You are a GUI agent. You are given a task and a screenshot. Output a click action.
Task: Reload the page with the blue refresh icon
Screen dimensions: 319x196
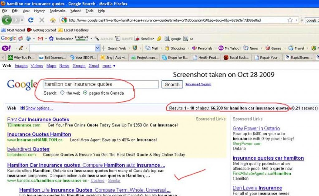point(31,20)
